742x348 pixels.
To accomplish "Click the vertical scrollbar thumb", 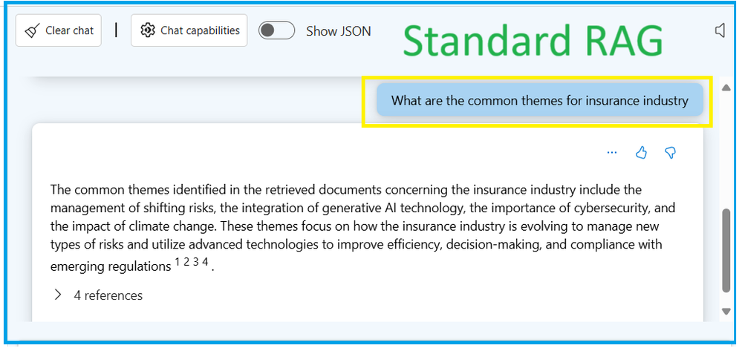I will (726, 251).
